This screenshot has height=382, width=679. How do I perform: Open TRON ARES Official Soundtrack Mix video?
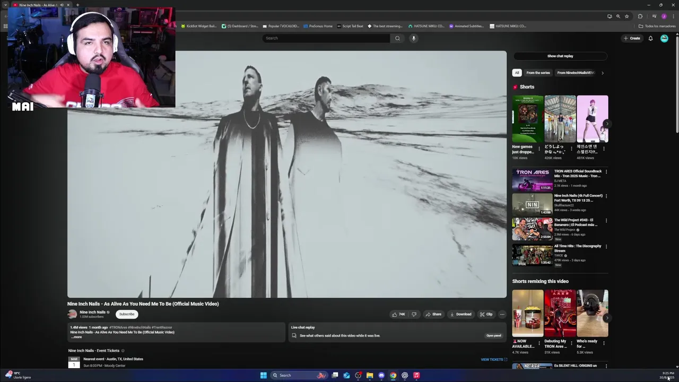[533, 180]
